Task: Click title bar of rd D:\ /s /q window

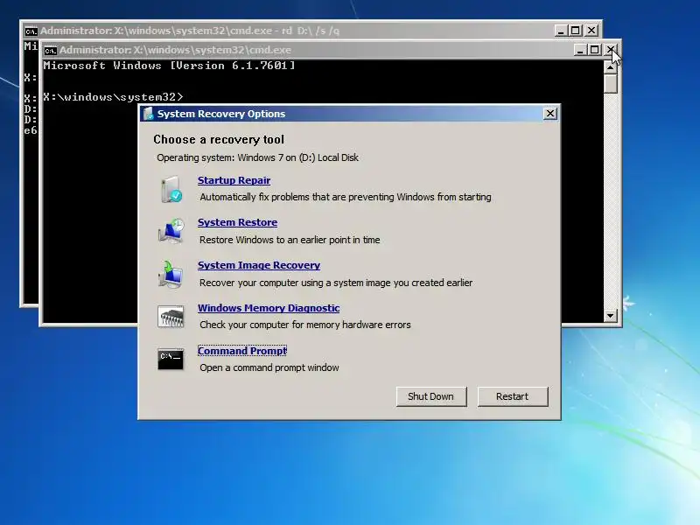Action: 290,31
